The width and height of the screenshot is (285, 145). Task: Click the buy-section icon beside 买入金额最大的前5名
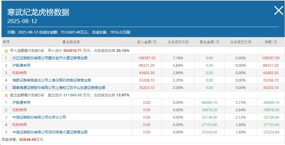click(x=7, y=51)
